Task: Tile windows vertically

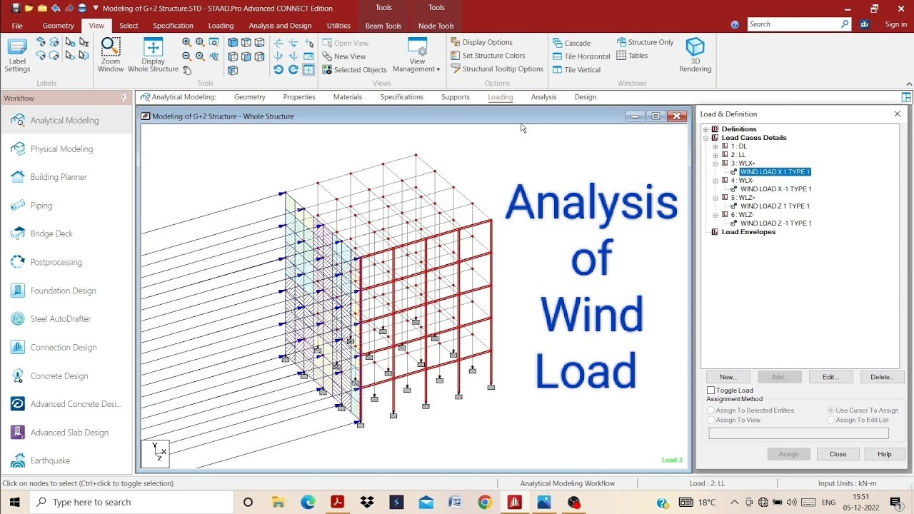Action: click(x=576, y=70)
